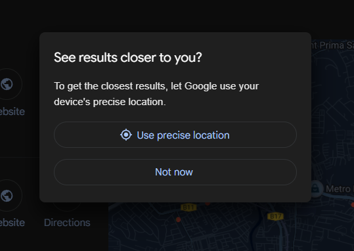Image resolution: width=354 pixels, height=251 pixels.
Task: Click the crosshair location target icon
Action: pos(126,135)
